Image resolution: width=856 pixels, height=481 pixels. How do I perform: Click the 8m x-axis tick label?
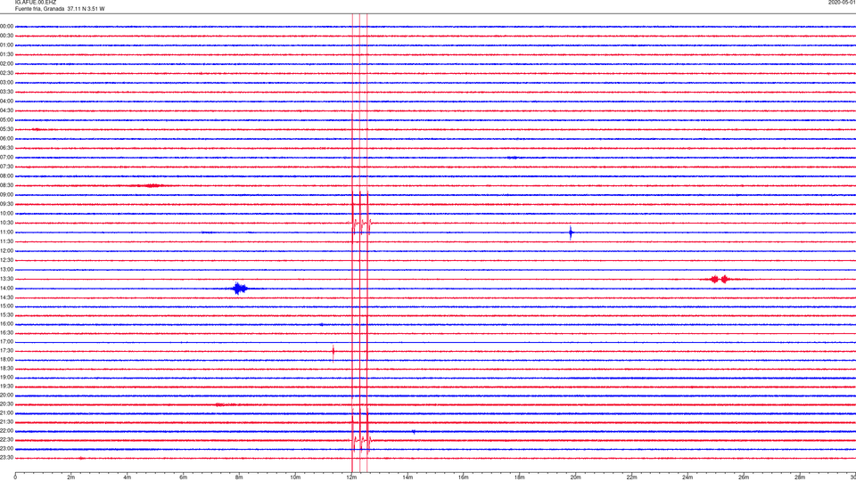pyautogui.click(x=239, y=477)
